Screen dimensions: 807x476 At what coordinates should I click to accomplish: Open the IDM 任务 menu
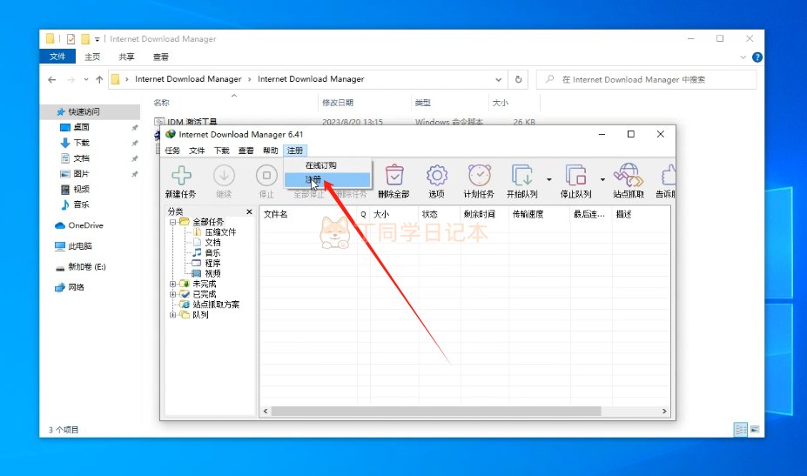coord(172,151)
